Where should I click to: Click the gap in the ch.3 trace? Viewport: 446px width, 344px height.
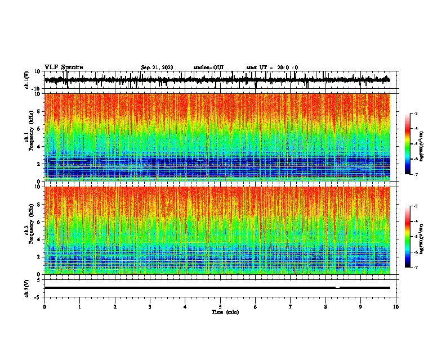click(x=337, y=288)
